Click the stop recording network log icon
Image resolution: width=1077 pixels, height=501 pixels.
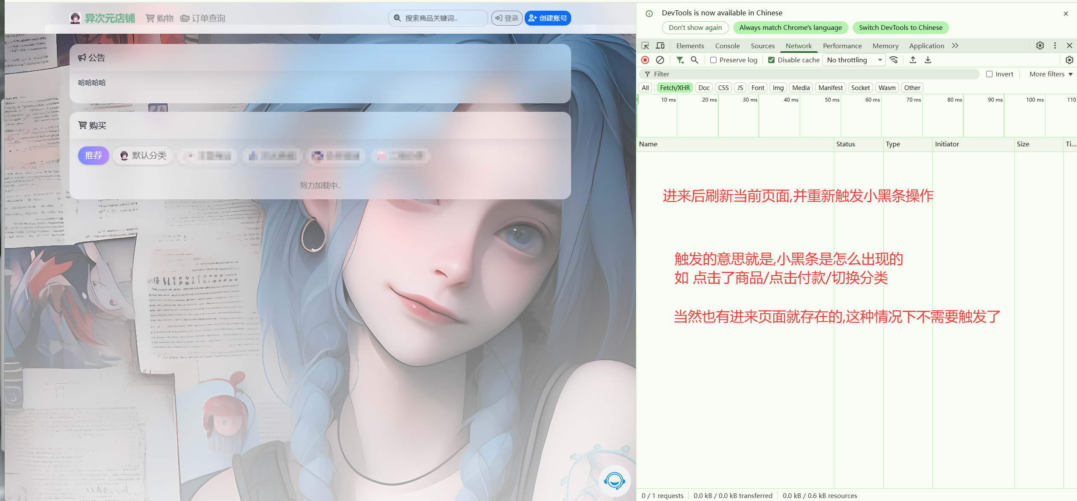point(645,60)
